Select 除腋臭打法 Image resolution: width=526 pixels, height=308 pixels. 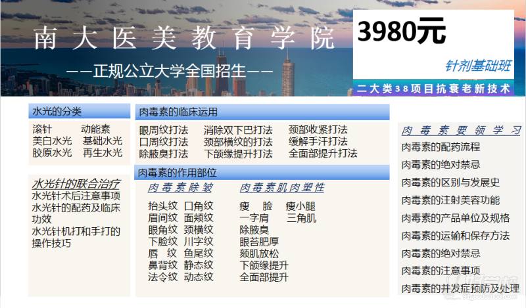tap(164, 154)
